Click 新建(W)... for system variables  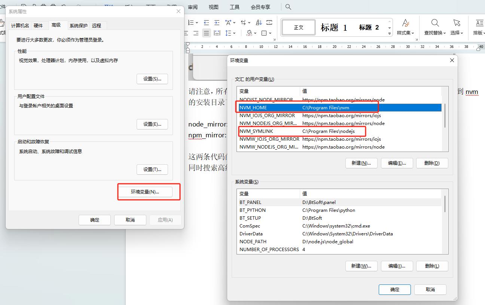click(x=361, y=266)
